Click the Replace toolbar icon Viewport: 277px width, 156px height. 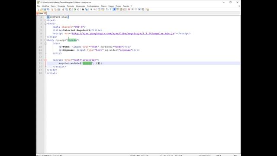87,10
